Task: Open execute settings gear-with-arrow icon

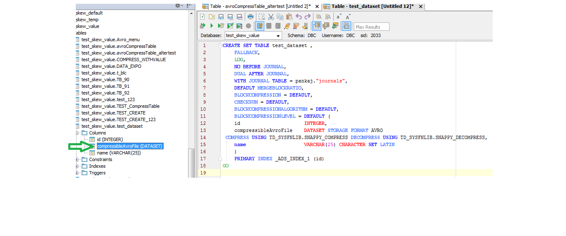Action: pos(202,26)
